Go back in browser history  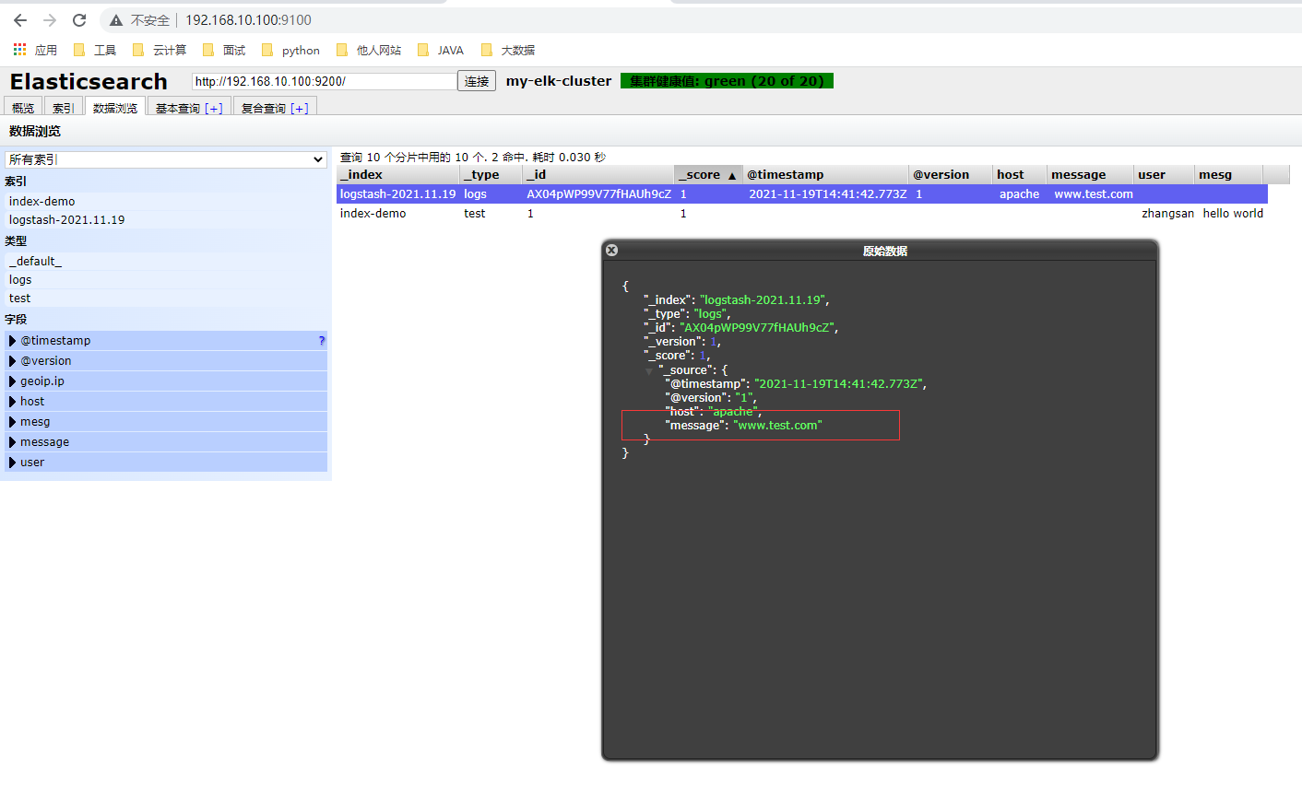click(20, 20)
